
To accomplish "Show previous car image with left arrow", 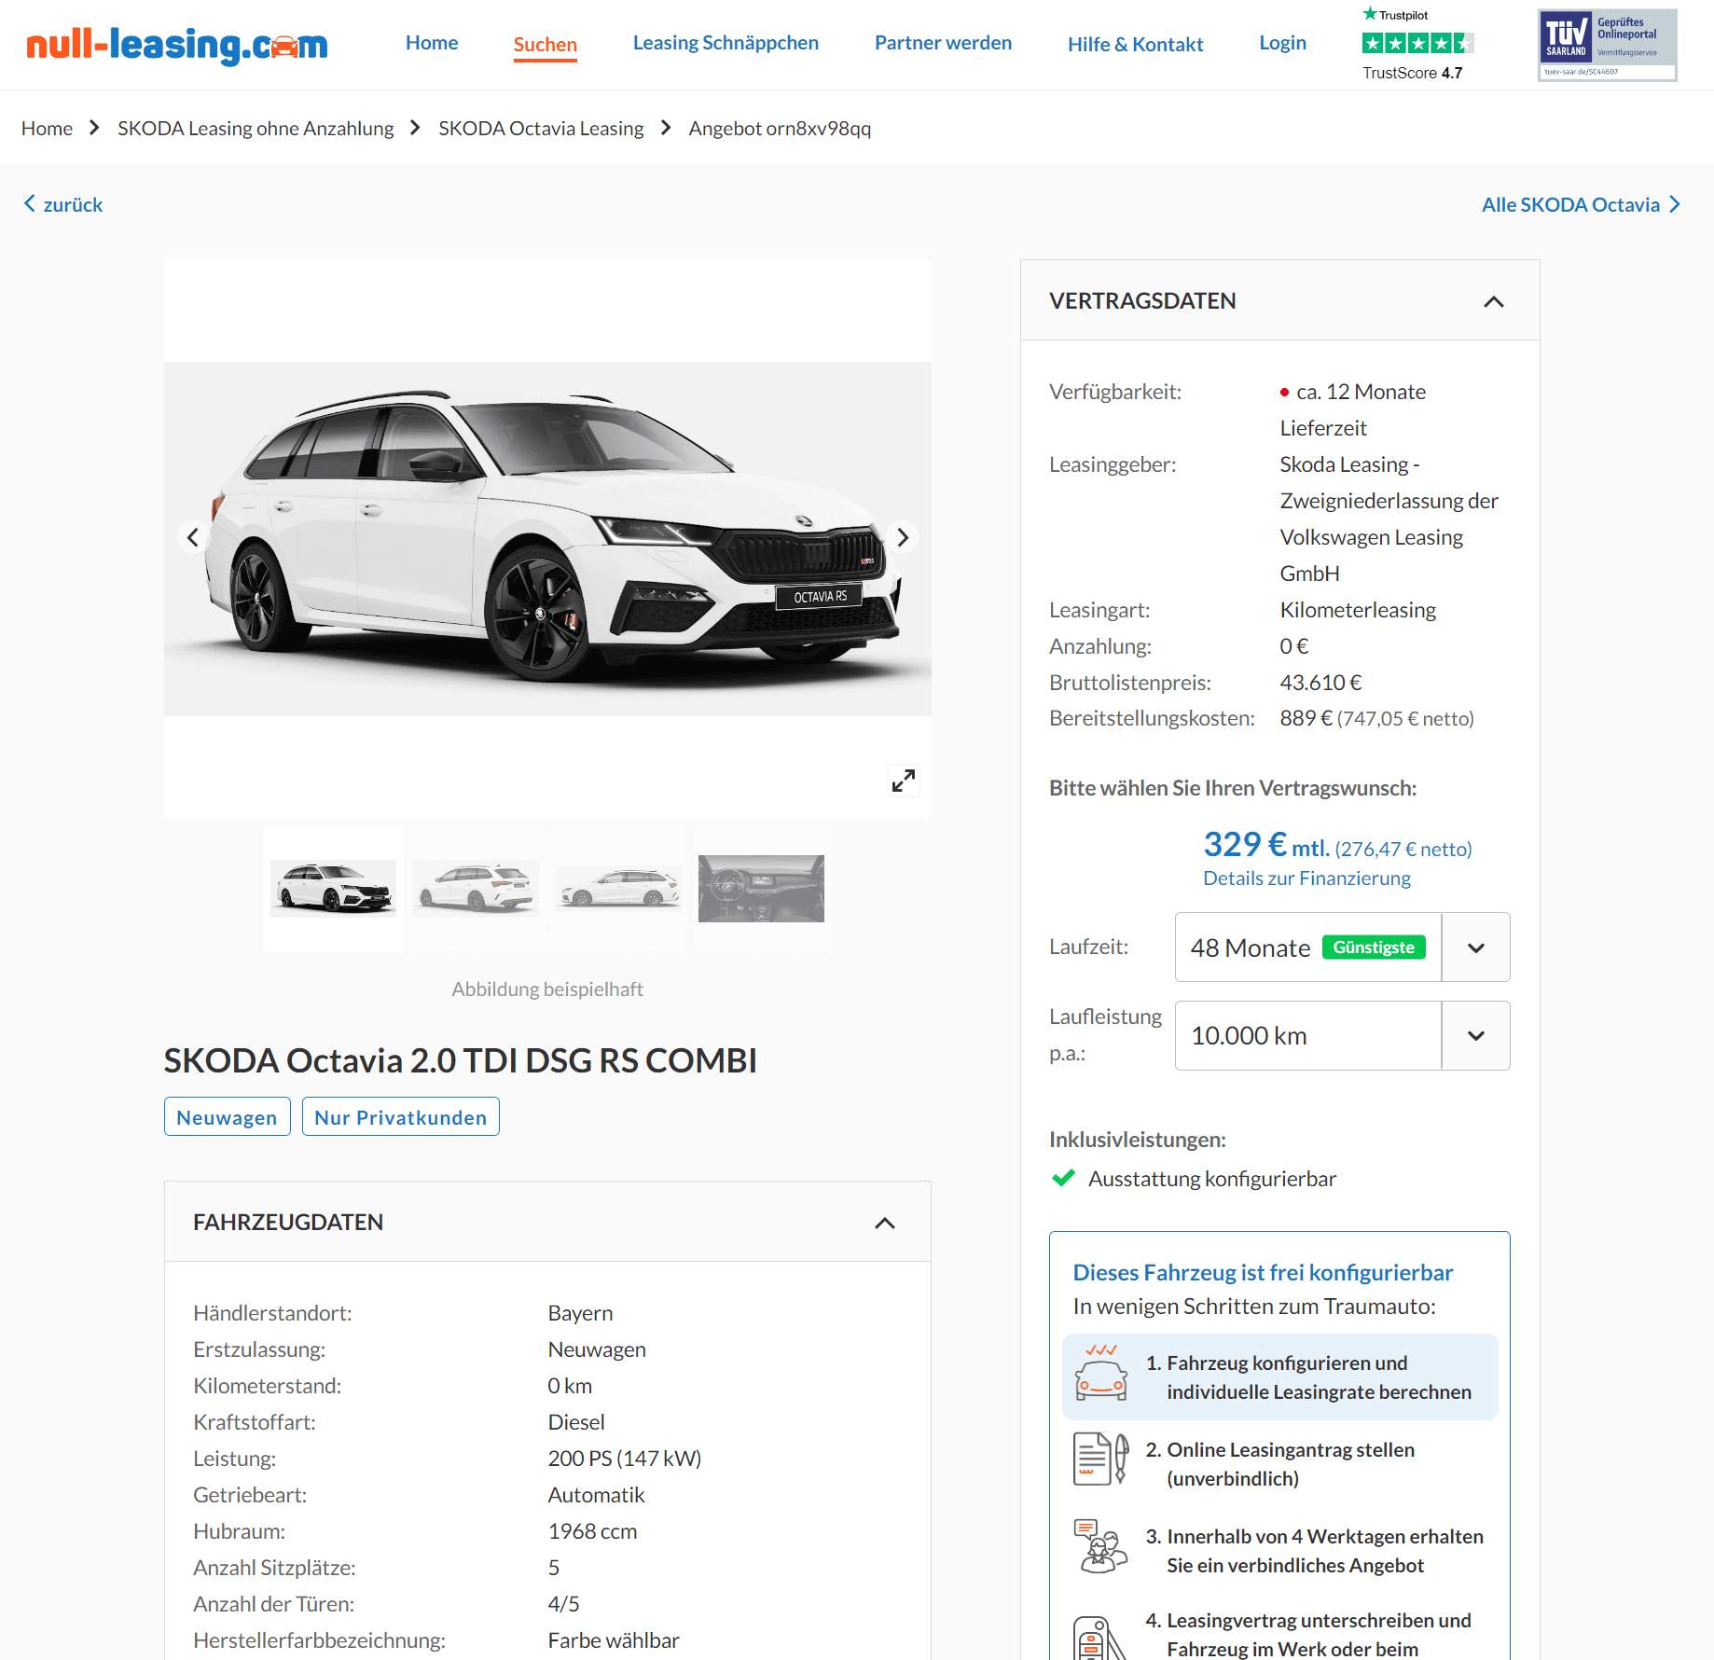I will [192, 537].
